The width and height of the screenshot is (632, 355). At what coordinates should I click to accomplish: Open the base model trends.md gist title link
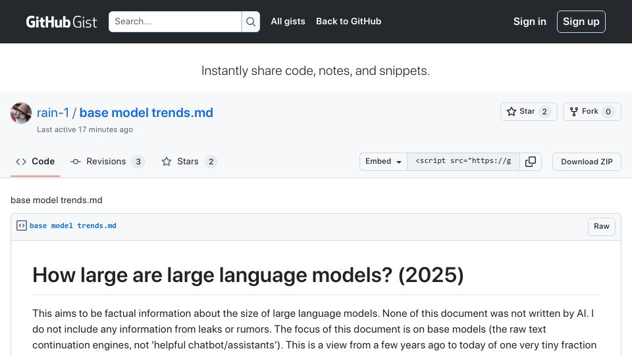coord(146,112)
